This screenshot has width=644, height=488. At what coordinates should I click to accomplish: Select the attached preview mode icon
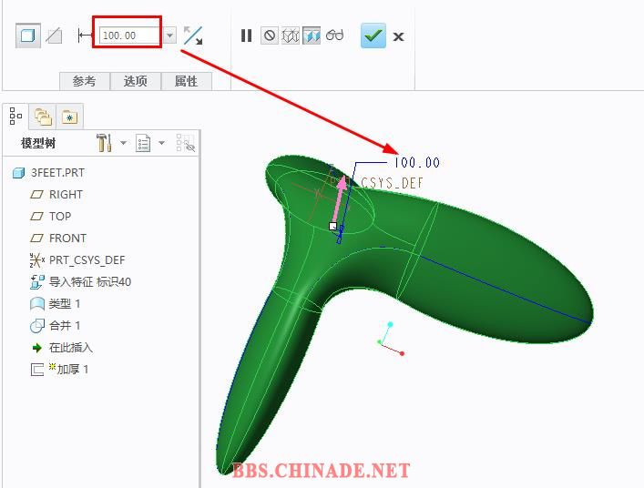click(x=311, y=36)
